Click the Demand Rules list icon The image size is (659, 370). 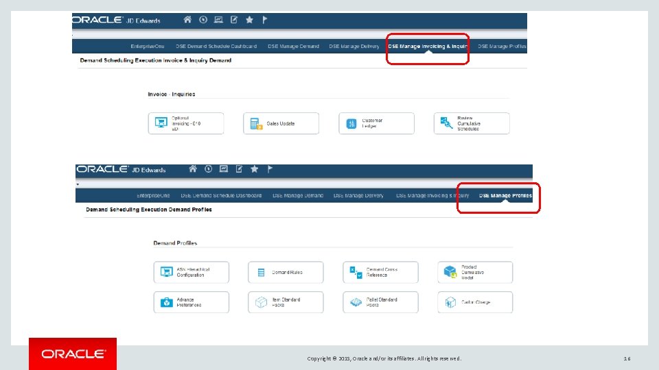[261, 273]
